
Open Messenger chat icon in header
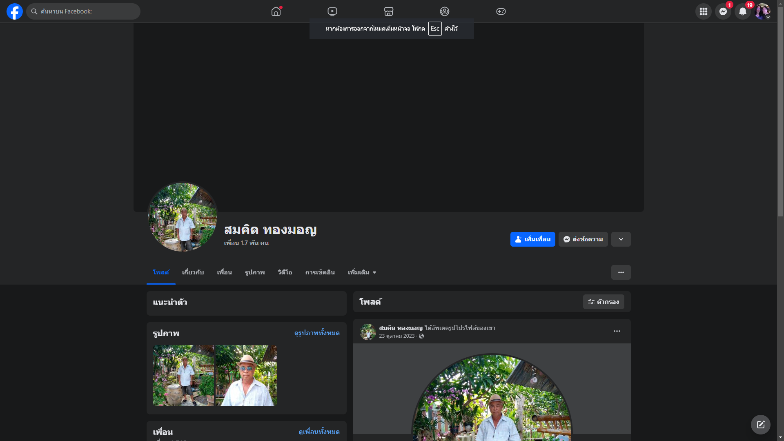point(723,11)
